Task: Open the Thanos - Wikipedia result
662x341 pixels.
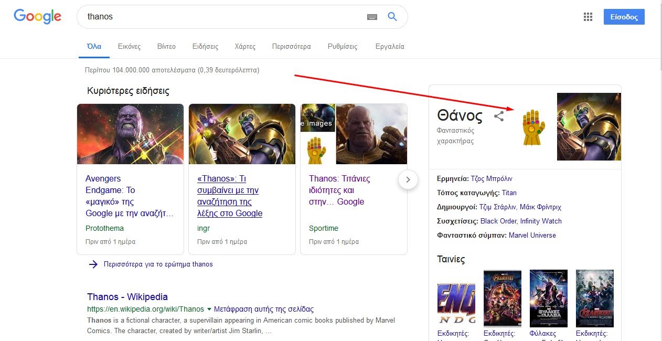Action: click(127, 297)
